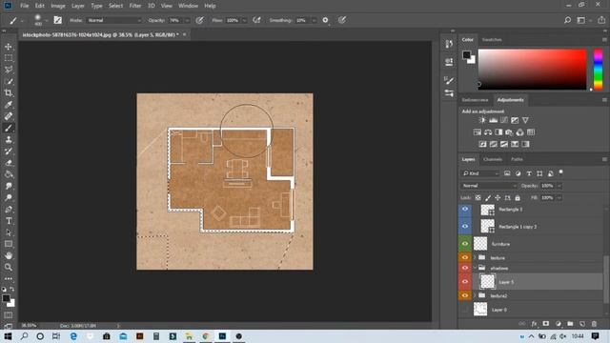Select the Eyedropper tool

(9, 105)
